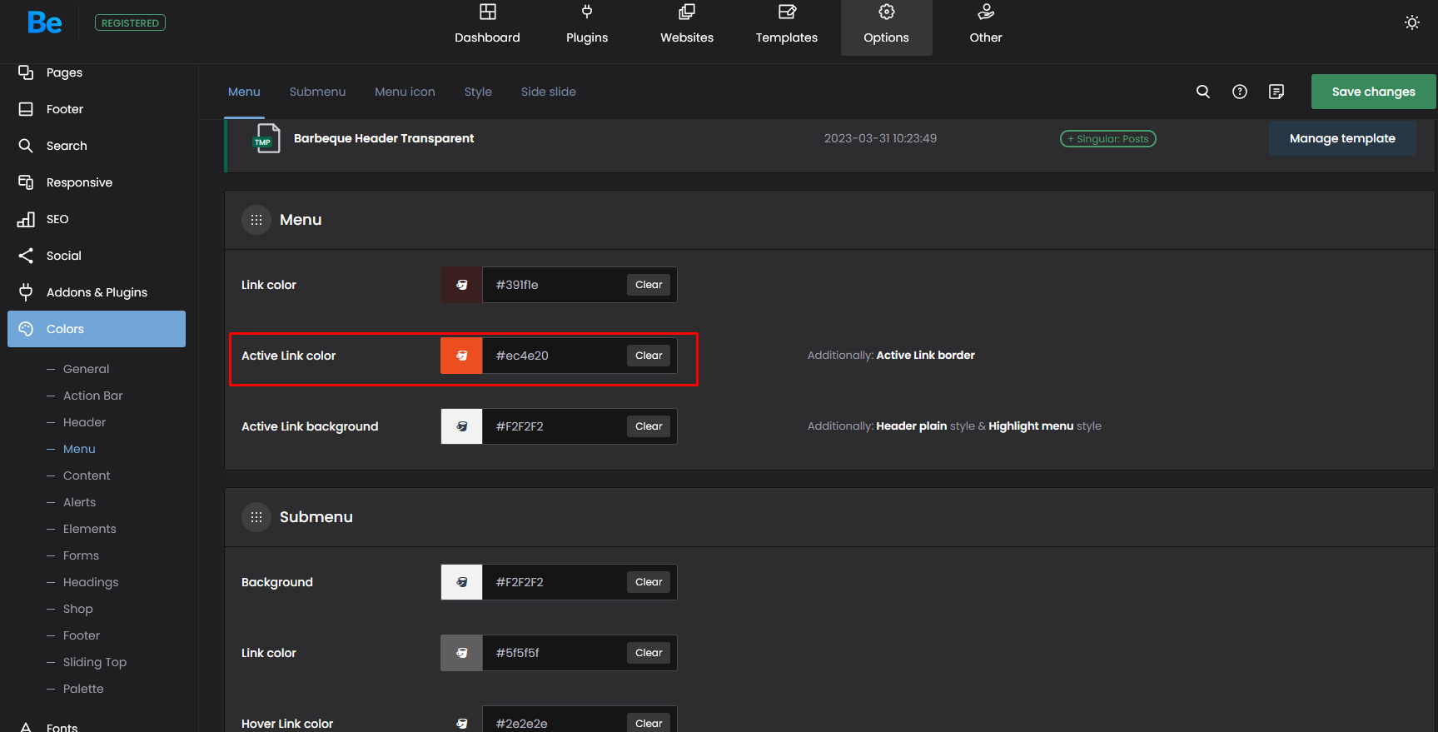Open the Dashboard icon tab

coord(488,12)
